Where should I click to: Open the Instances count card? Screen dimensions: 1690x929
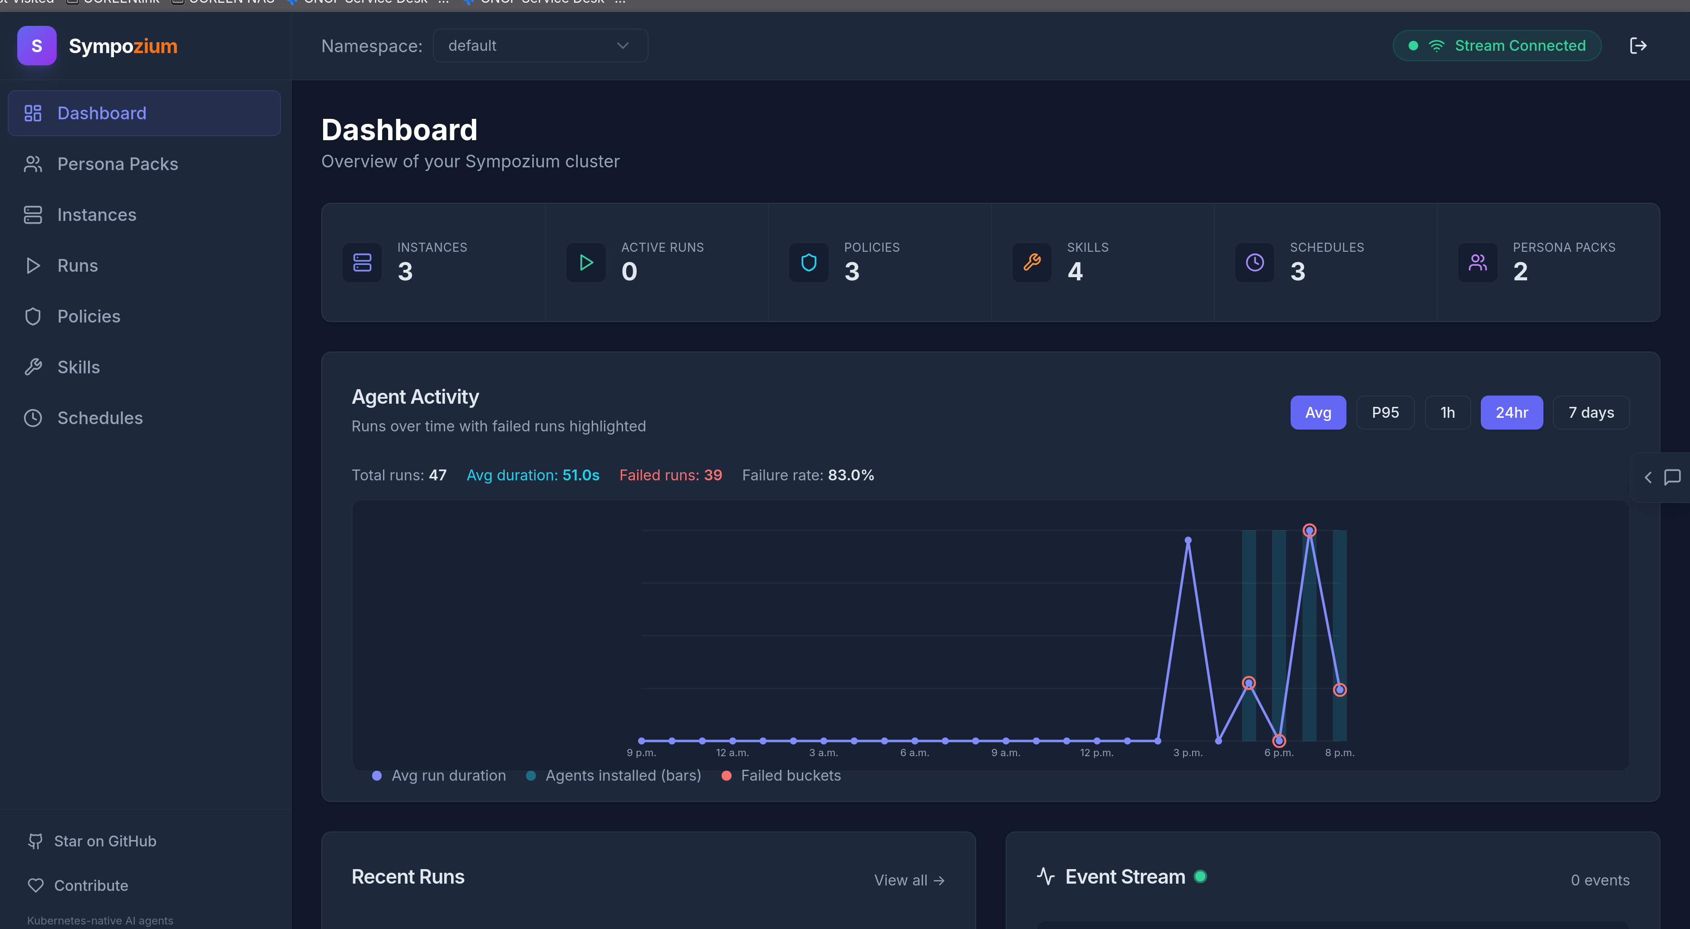pyautogui.click(x=433, y=262)
